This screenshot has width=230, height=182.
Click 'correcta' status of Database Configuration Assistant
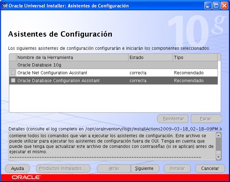(138, 81)
